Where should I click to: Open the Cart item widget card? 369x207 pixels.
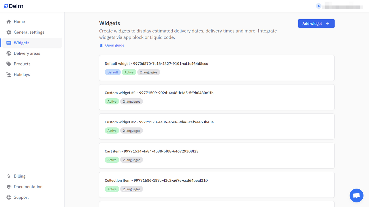pos(216,155)
